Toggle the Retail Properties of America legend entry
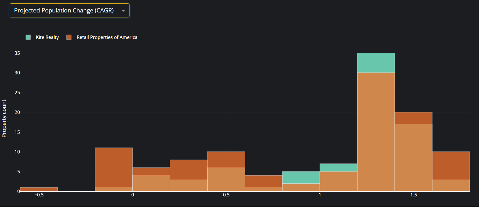The width and height of the screenshot is (479, 207). [102, 37]
